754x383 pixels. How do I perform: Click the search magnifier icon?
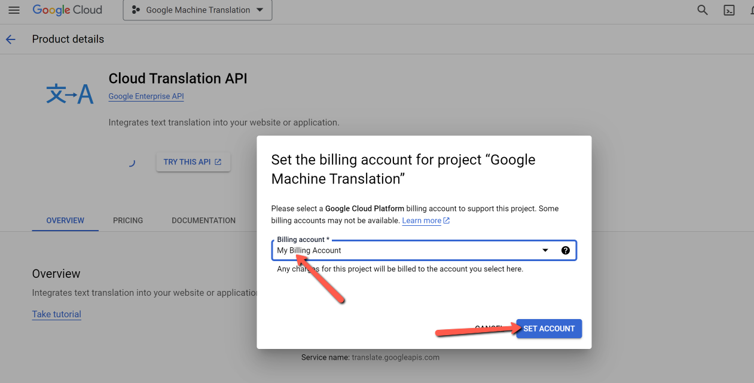[x=703, y=10]
